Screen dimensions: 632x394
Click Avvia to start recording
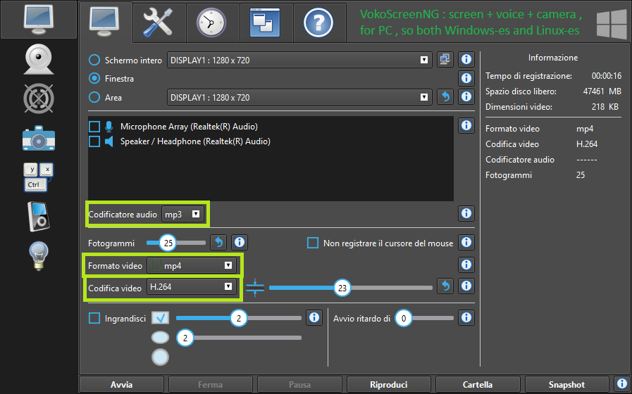click(121, 385)
